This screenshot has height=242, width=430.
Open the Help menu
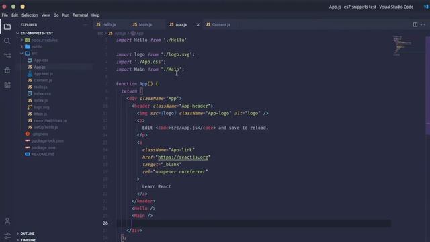pos(95,15)
